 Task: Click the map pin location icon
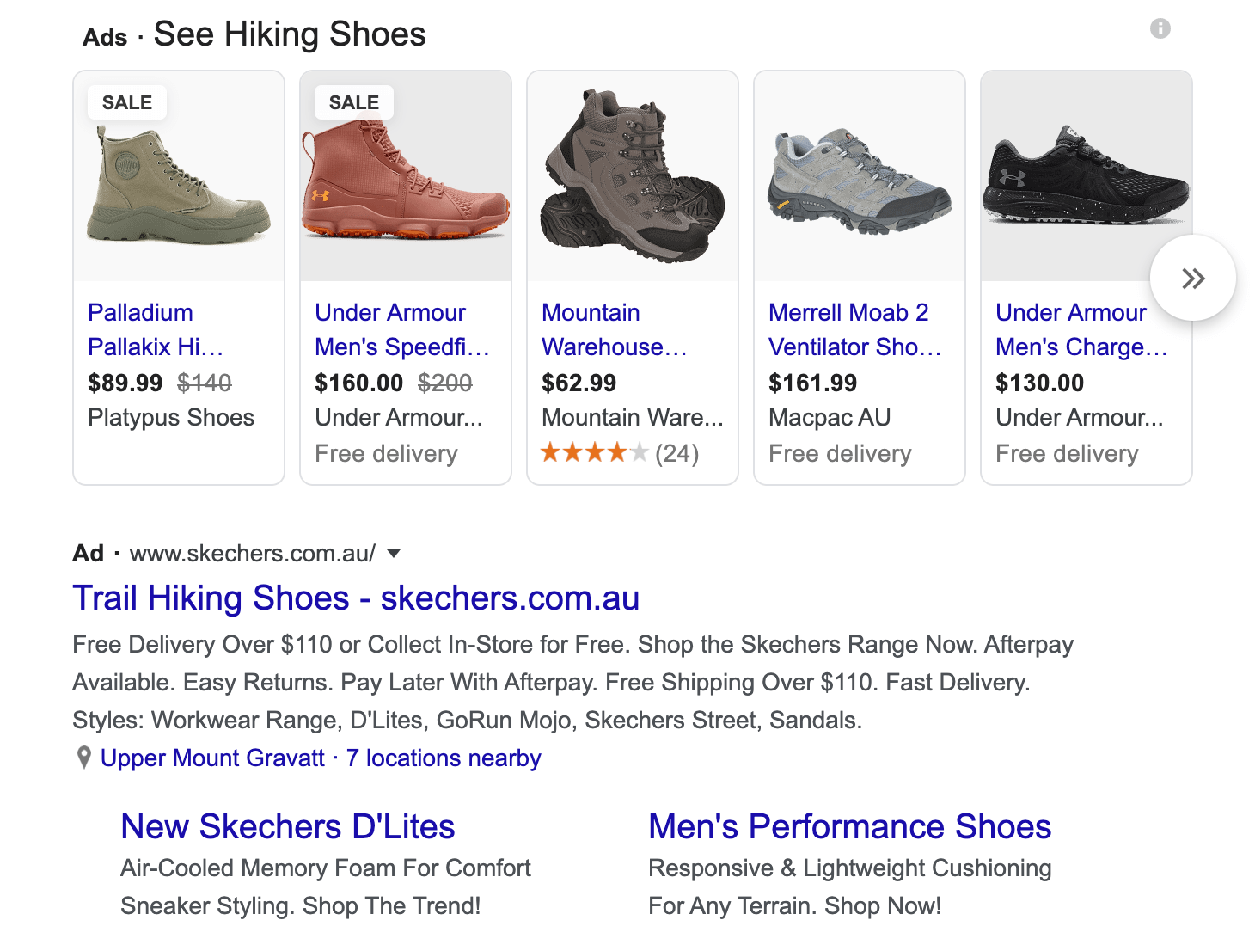coord(84,758)
